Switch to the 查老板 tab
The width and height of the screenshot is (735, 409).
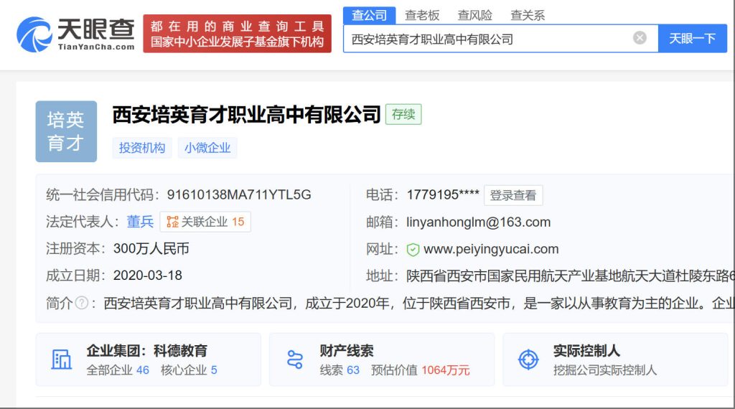422,16
